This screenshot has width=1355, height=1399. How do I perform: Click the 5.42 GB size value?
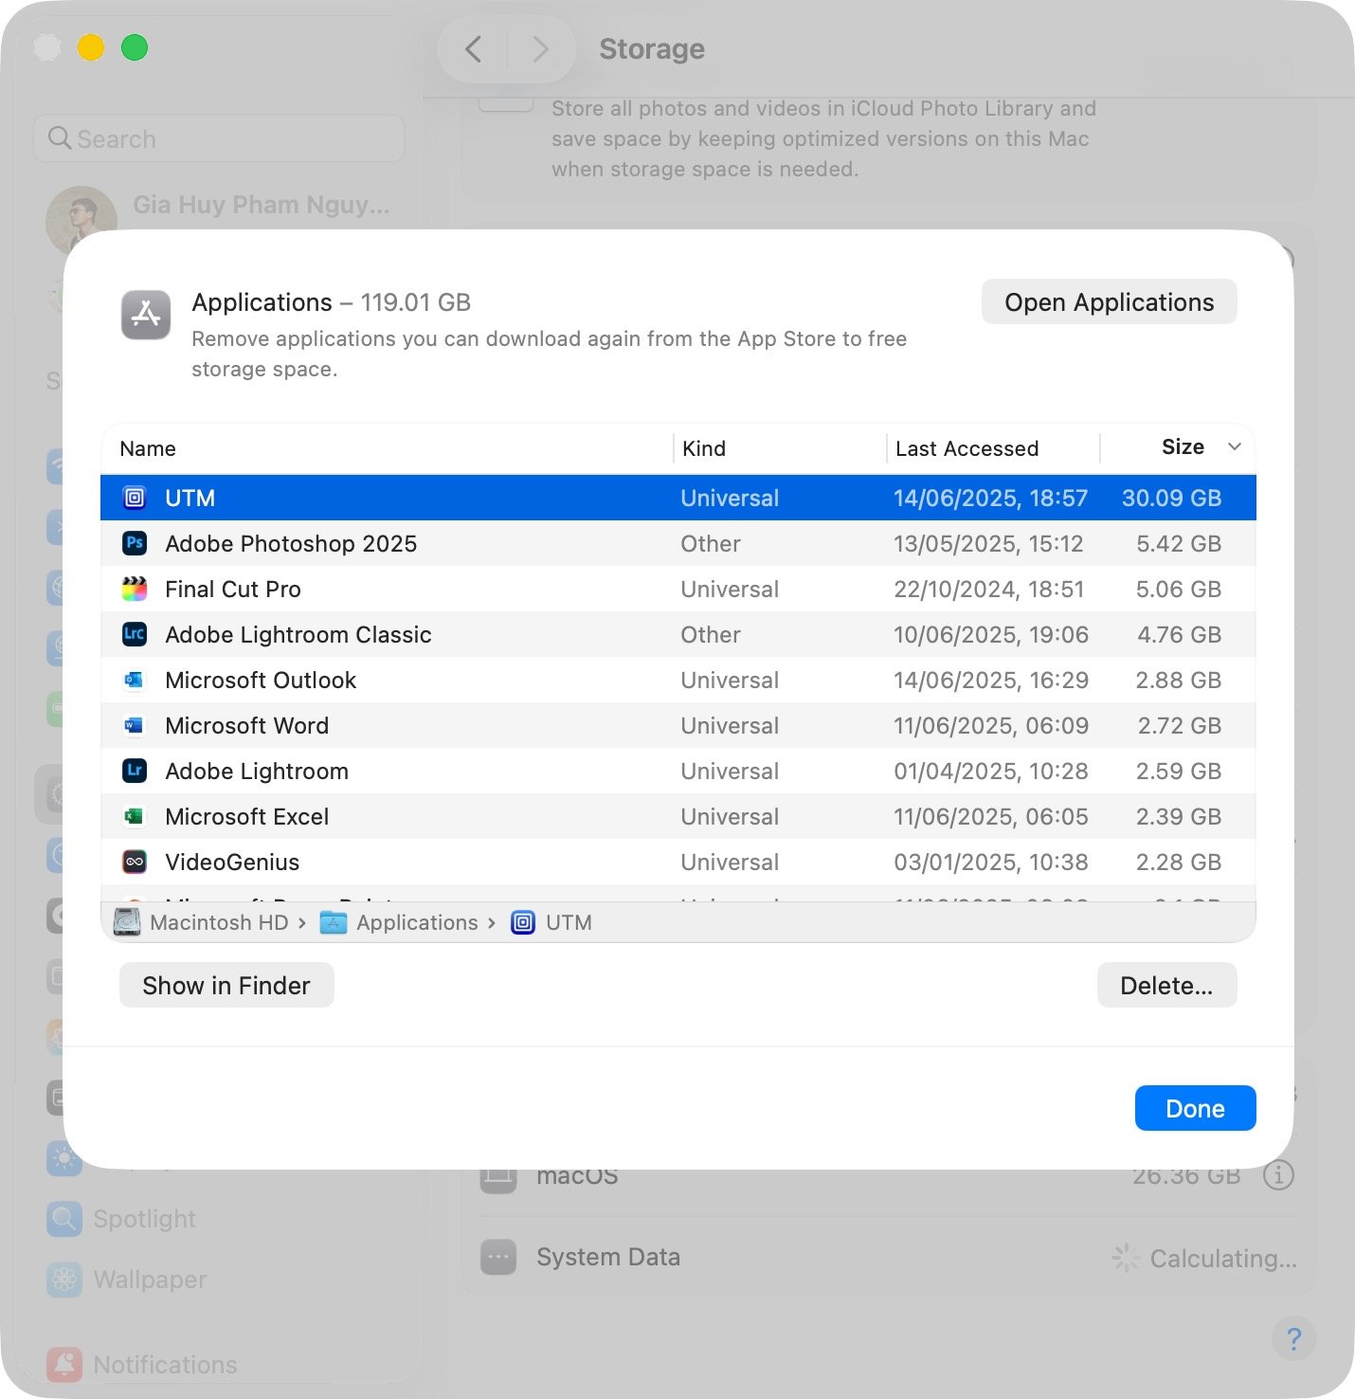coord(1179,543)
